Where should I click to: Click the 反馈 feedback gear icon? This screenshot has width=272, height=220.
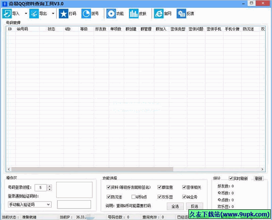[x=181, y=14]
